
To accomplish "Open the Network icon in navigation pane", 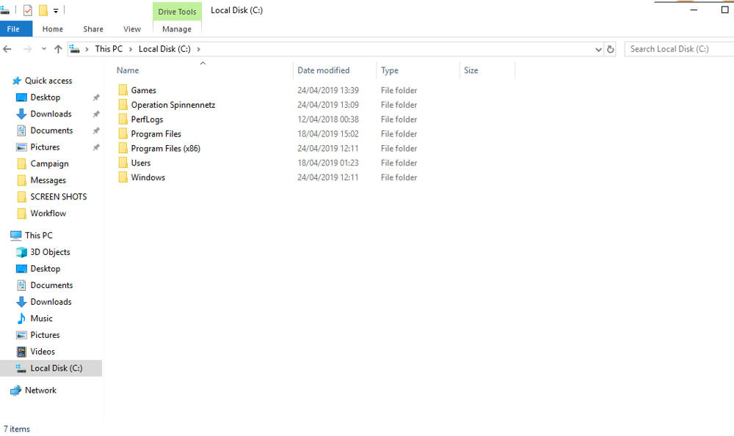I will (16, 391).
